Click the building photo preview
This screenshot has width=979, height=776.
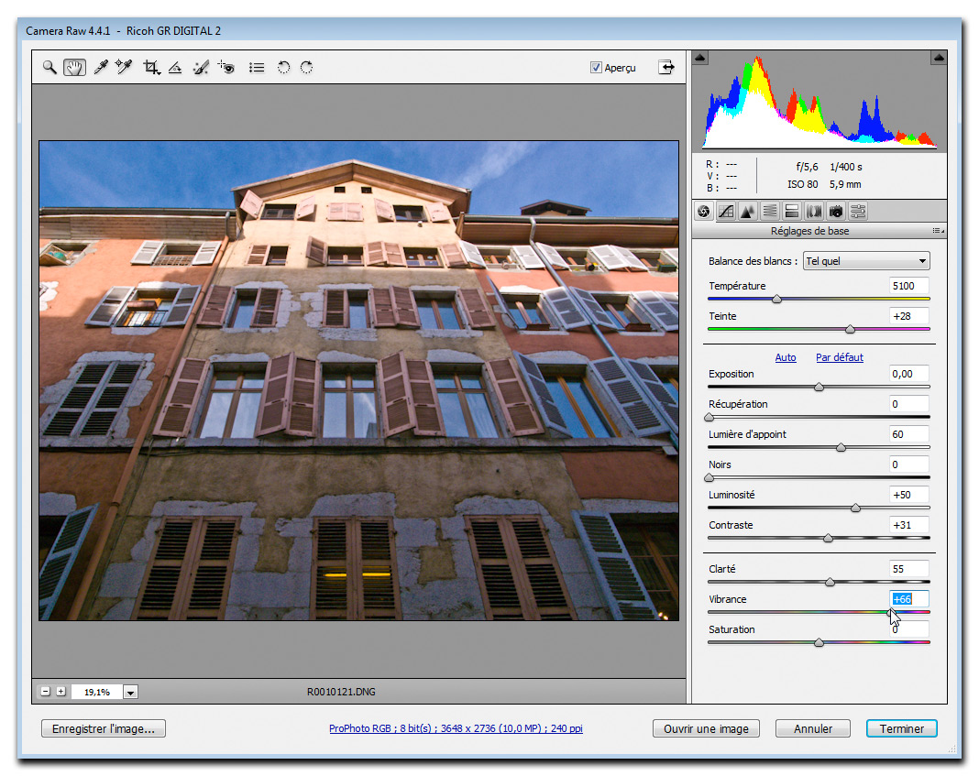point(359,380)
